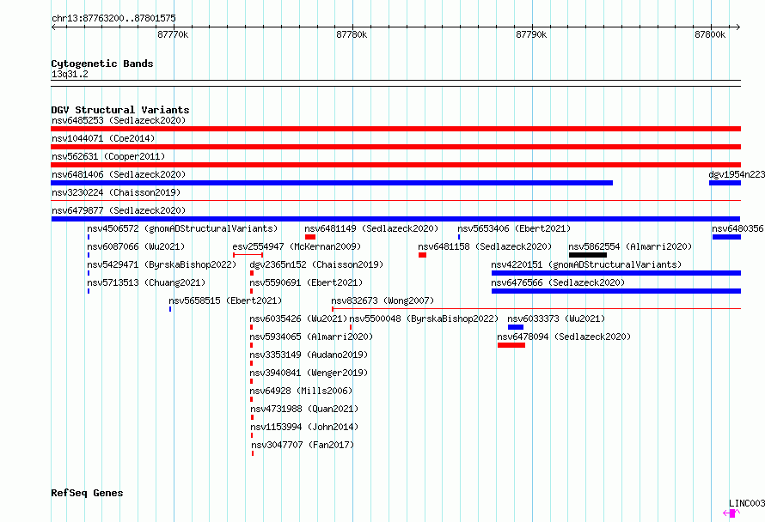The image size is (765, 522).
Task: Open the nsv4506572 gnomADStructuralVariants label
Action: pos(182,228)
